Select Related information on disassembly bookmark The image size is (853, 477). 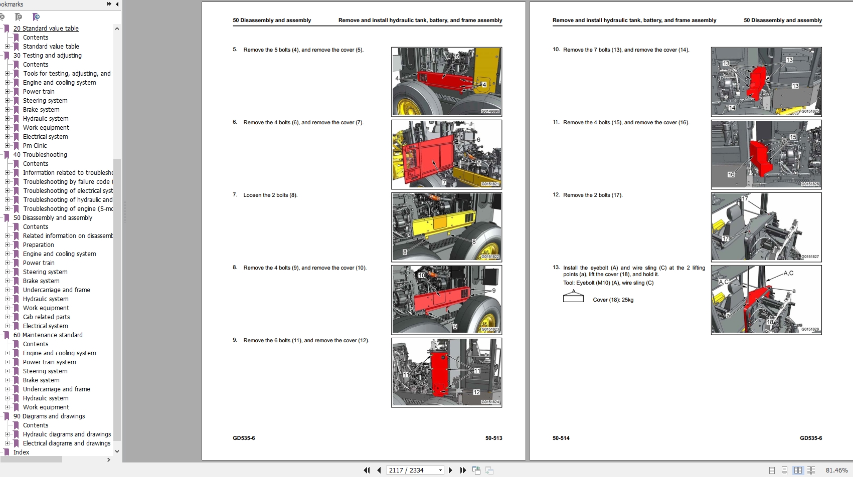pyautogui.click(x=68, y=236)
